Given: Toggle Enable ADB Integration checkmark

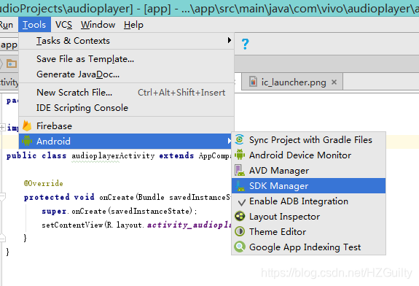Looking at the screenshot, I should tap(241, 201).
